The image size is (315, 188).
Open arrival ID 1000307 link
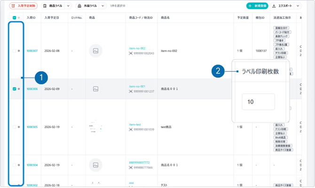click(x=32, y=51)
